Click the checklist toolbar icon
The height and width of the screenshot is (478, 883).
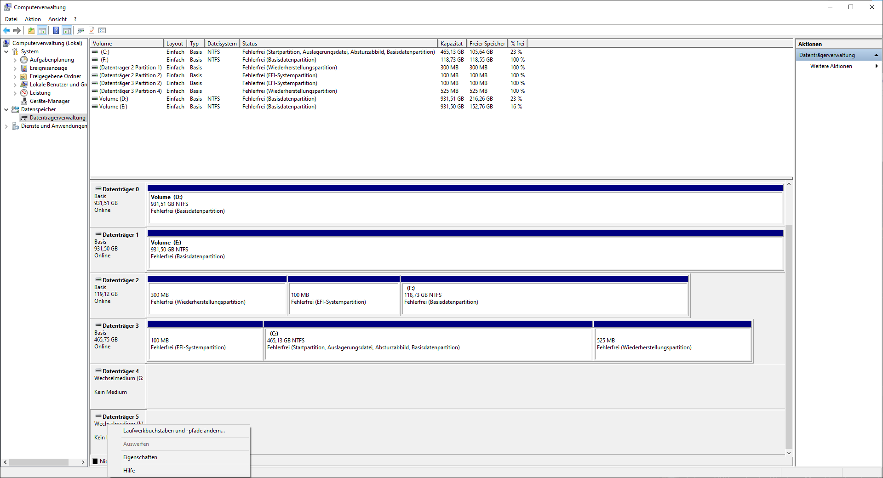point(102,31)
